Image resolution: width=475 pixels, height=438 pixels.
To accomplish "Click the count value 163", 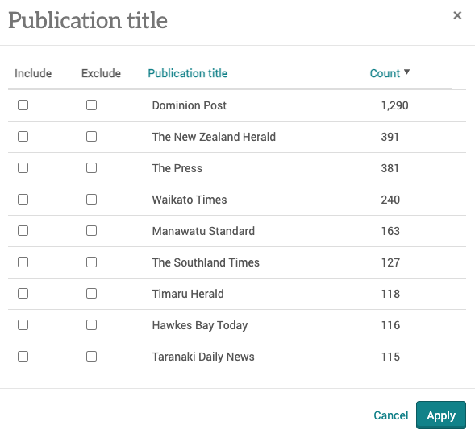I will click(390, 231).
